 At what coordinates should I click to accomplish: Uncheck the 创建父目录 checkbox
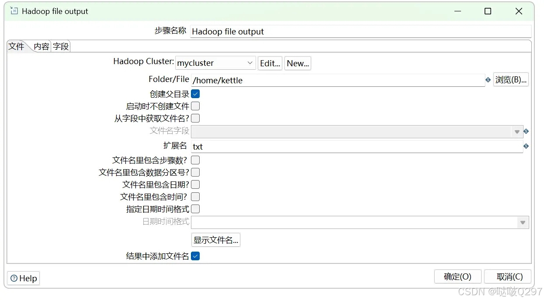click(195, 93)
